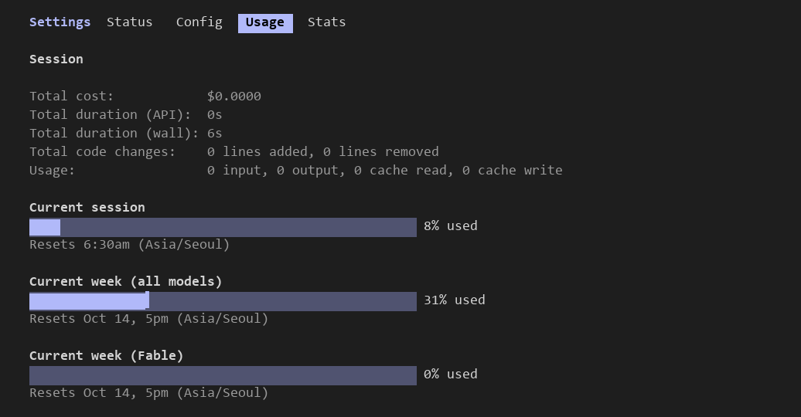
Task: Click 'Resets 6:30am (Asia/Seoul)' text
Action: pos(129,245)
